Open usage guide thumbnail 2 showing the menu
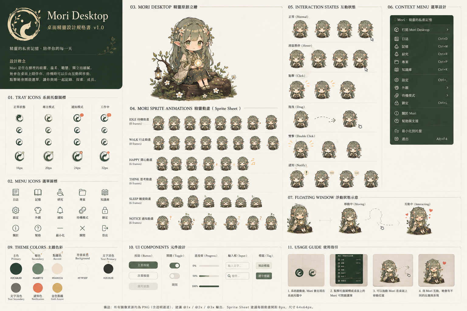Image resolution: width=467 pixels, height=311 pixels. point(349,270)
